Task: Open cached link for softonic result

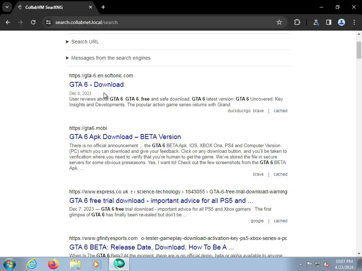Action: click(x=280, y=111)
